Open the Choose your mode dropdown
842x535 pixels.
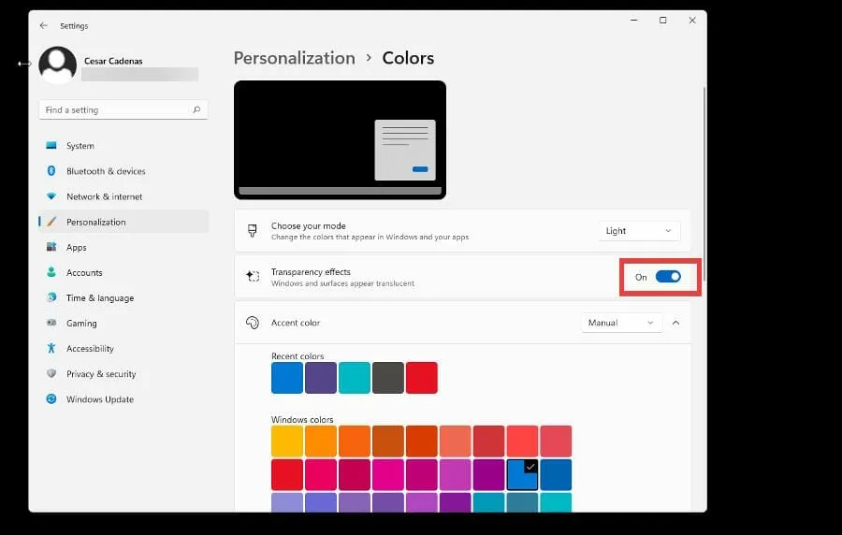(639, 231)
